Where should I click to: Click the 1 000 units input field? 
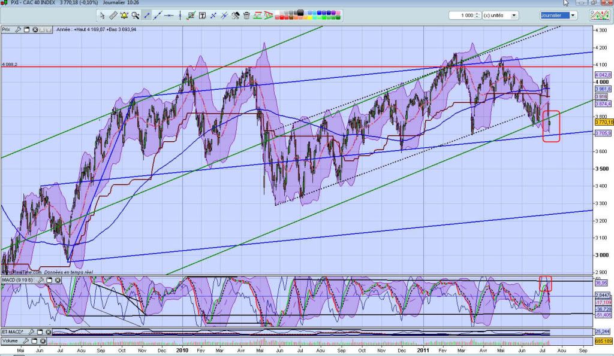pyautogui.click(x=462, y=16)
